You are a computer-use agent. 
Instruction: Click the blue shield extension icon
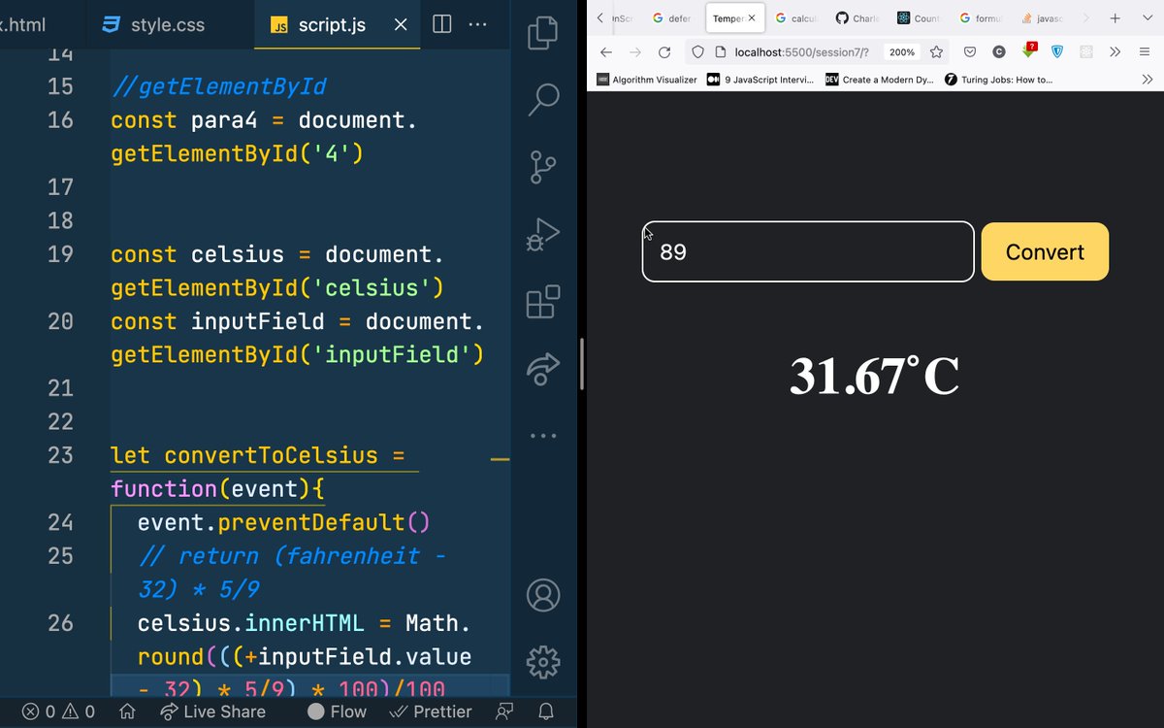1057,51
